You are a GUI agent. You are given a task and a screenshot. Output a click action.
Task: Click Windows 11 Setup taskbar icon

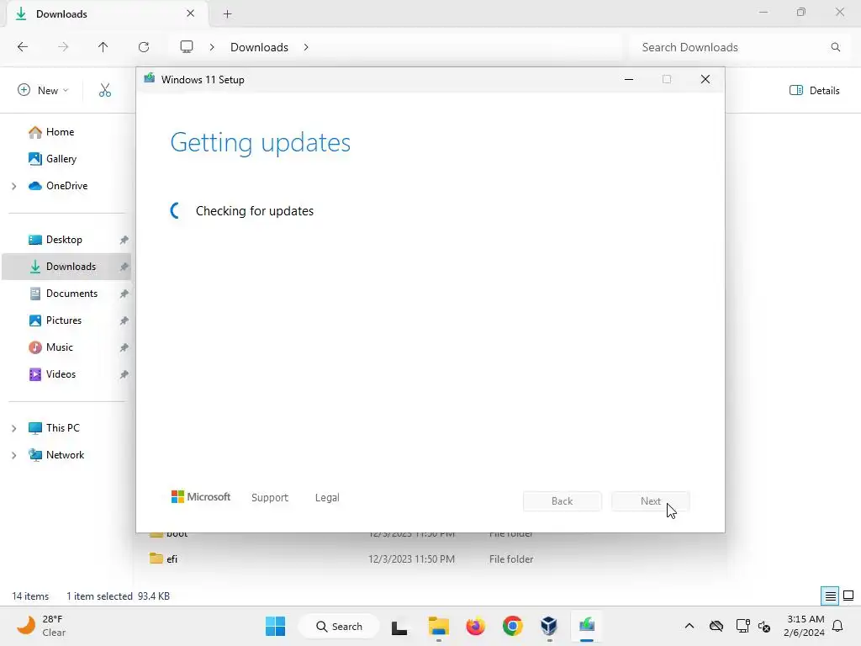586,626
